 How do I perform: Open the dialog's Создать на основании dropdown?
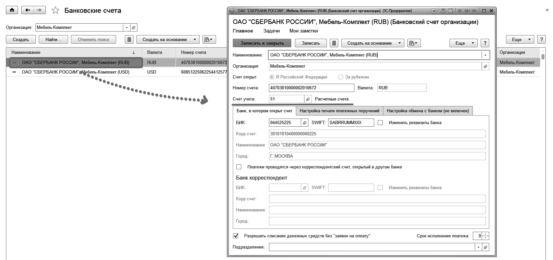(373, 43)
